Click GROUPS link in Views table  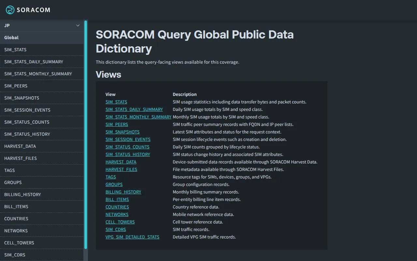[114, 184]
